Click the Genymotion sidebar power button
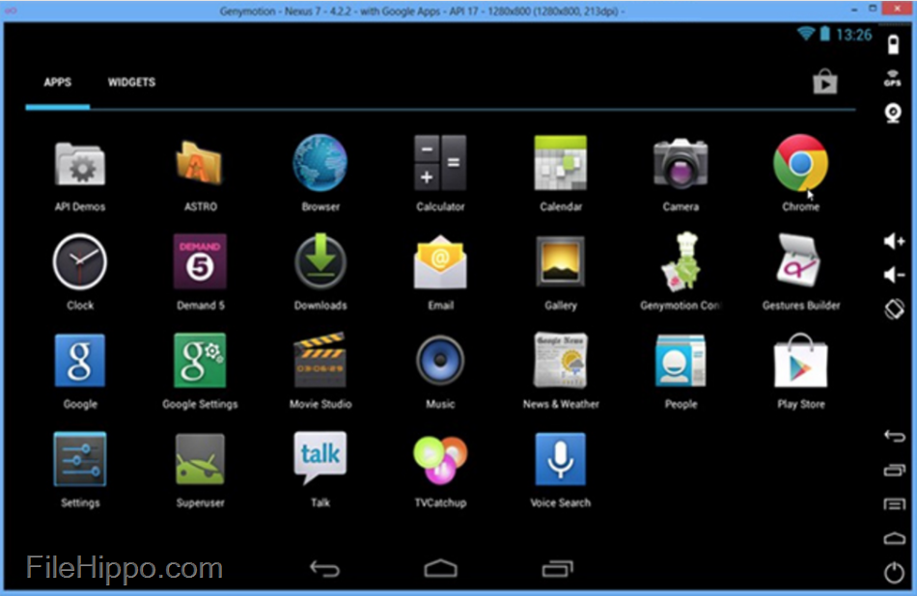The height and width of the screenshot is (596, 917). tap(894, 572)
